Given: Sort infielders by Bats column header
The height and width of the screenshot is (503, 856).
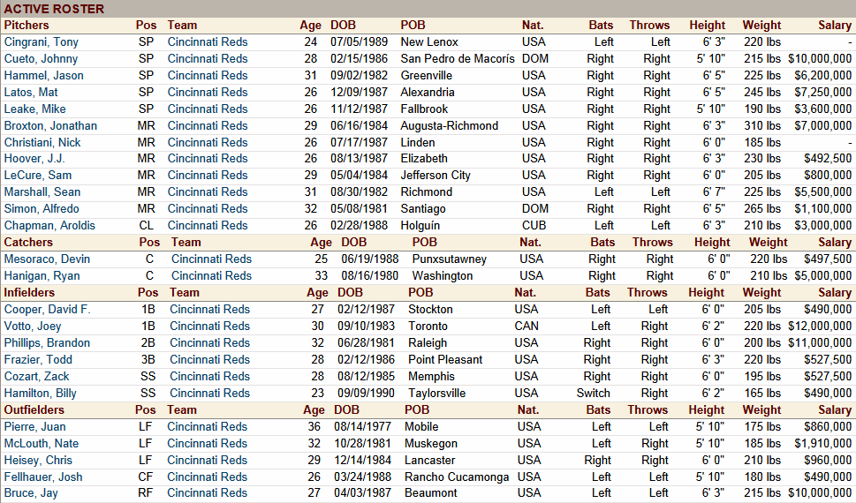Looking at the screenshot, I should pyautogui.click(x=598, y=293).
